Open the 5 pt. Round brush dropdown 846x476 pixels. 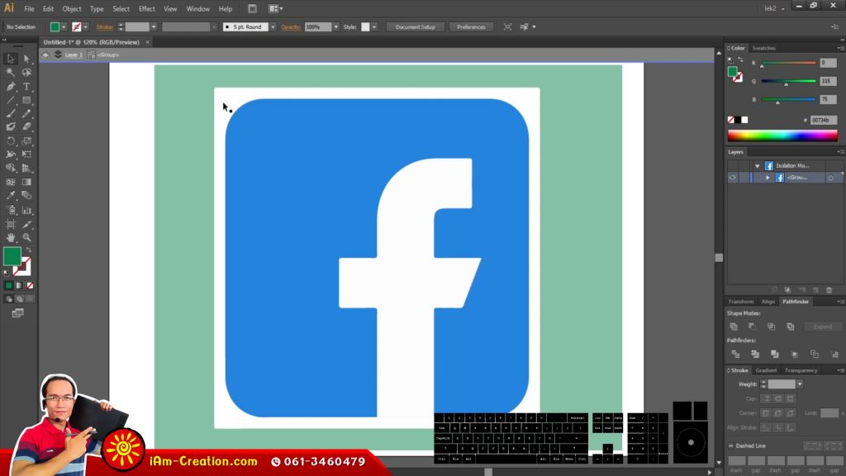(x=273, y=27)
